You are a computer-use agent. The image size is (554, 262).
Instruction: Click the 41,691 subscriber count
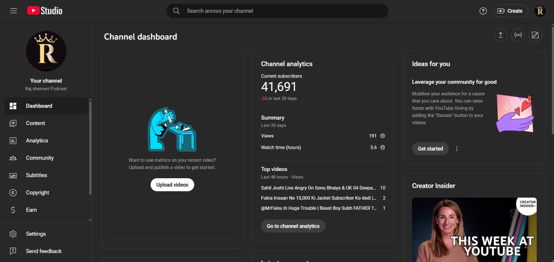click(279, 87)
